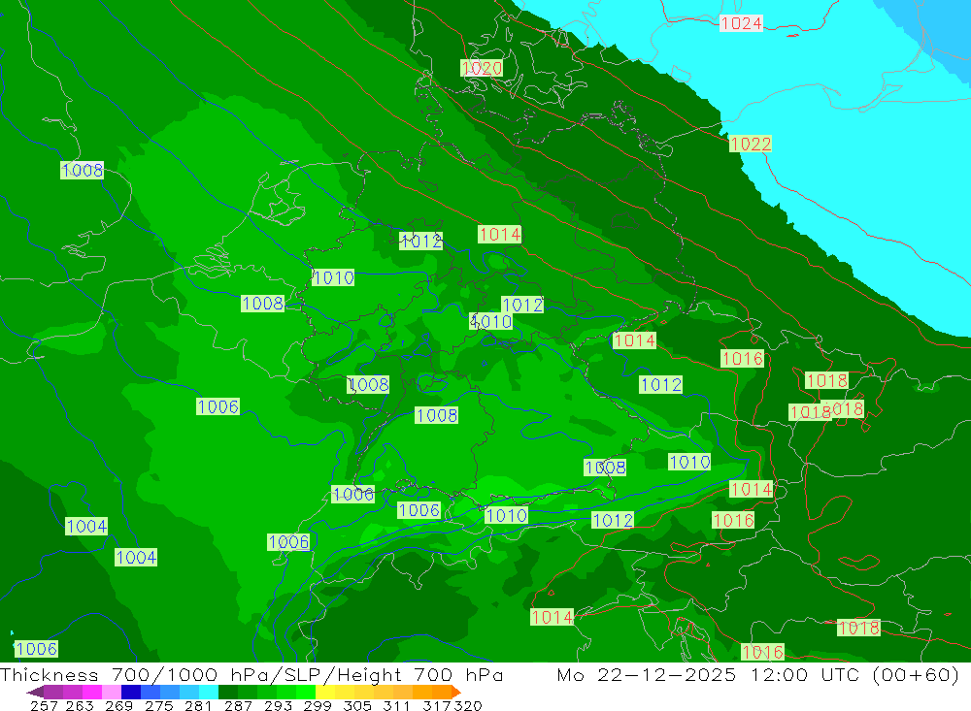Click the 'Mo 22-12-2025 12:00 UTC (00+60)' timestamp

pyautogui.click(x=758, y=674)
